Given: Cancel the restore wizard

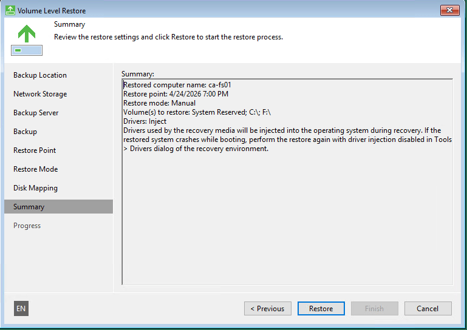Looking at the screenshot, I should tap(428, 309).
